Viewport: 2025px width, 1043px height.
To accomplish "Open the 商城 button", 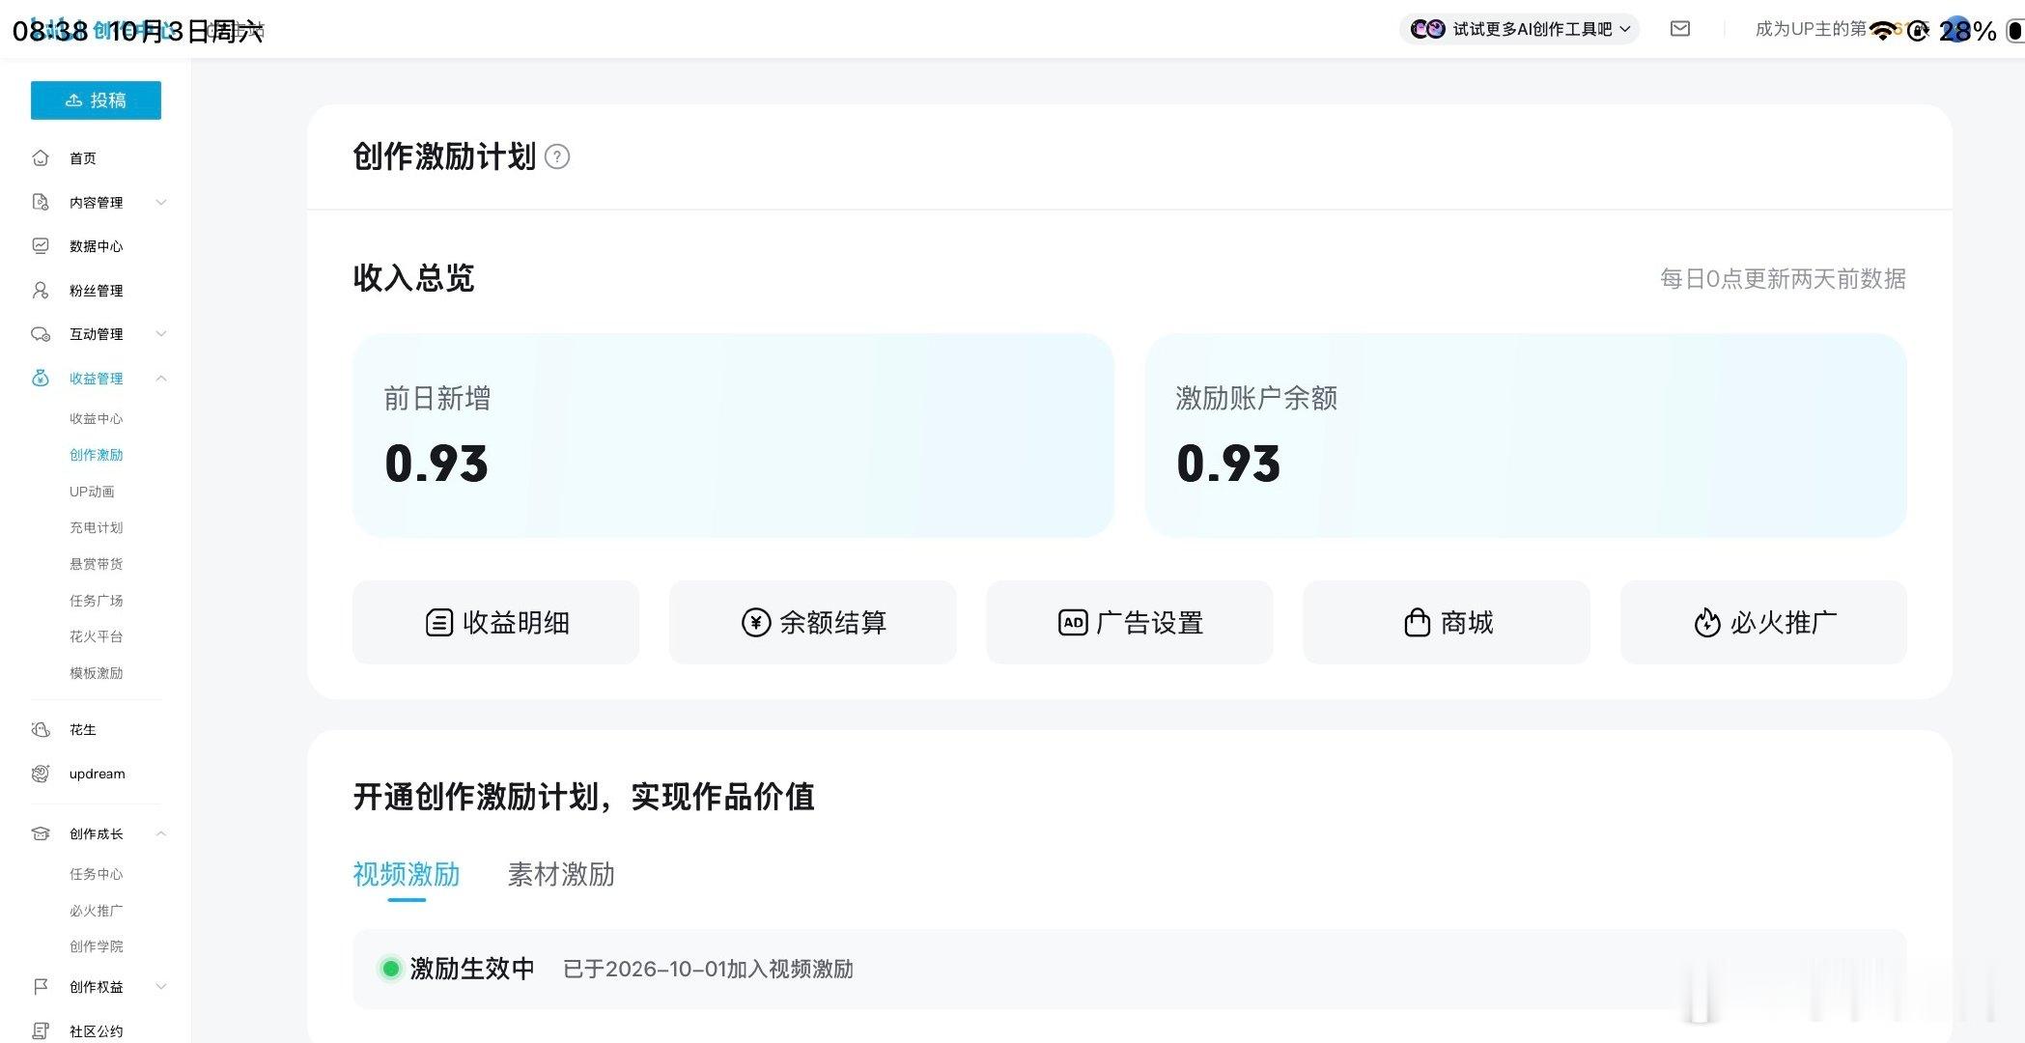I will click(1447, 623).
